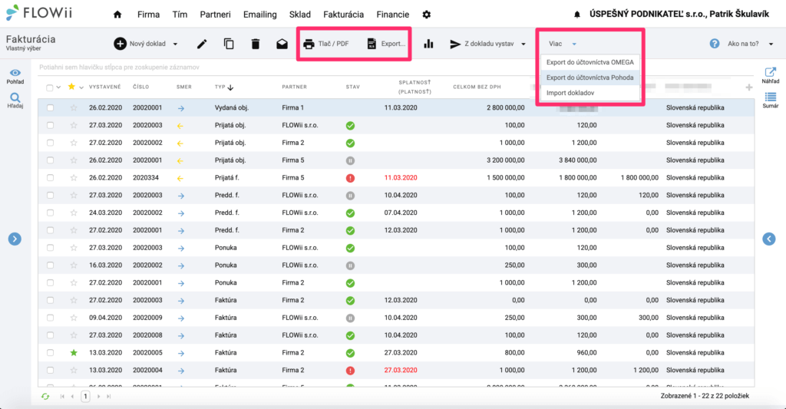Tick checkbox for Faktúra 20020005

coord(50,353)
